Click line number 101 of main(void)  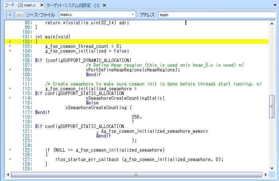27,37
